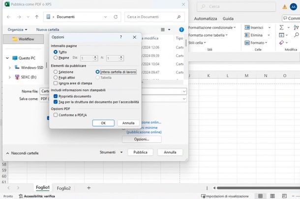The width and height of the screenshot is (300, 199).
Task: Select the Intera cartella di lavoro radio button
Action: click(x=97, y=72)
